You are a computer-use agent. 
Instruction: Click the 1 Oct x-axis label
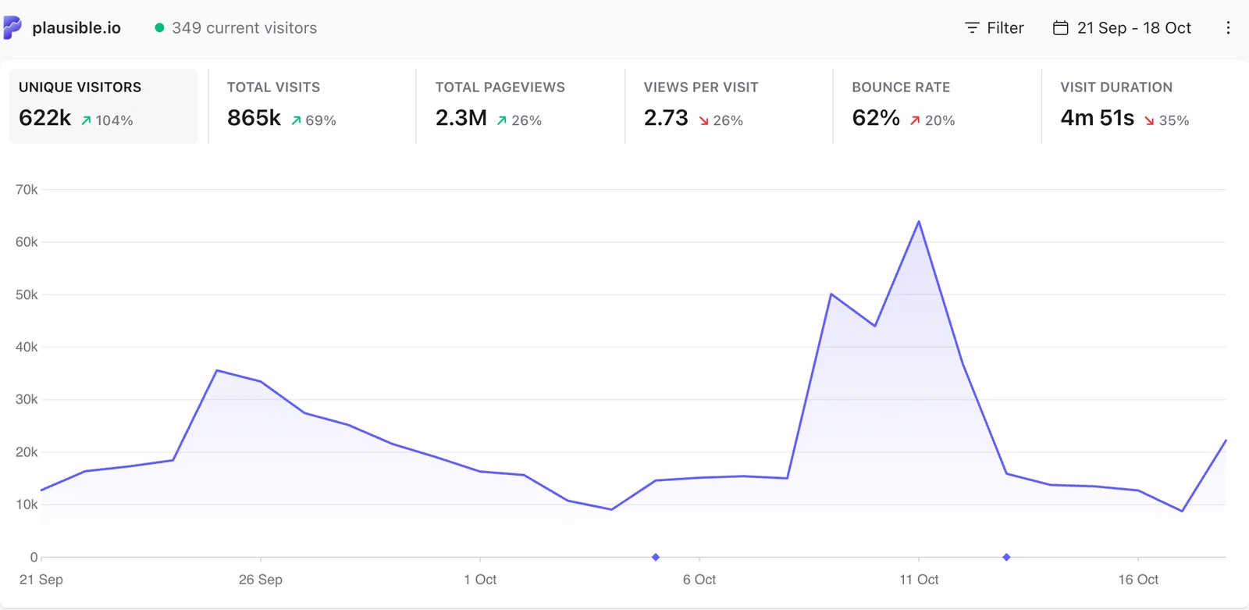(x=480, y=580)
